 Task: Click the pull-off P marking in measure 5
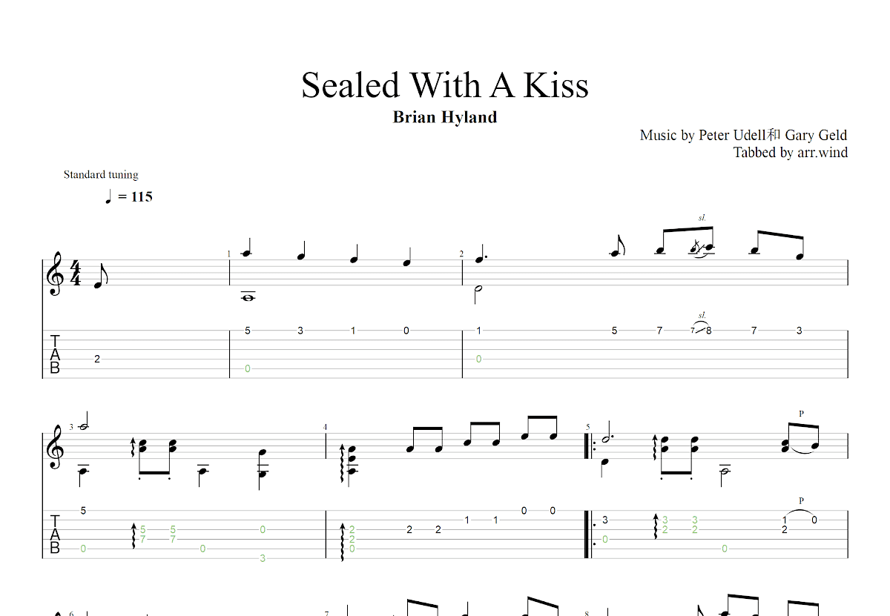click(x=801, y=501)
